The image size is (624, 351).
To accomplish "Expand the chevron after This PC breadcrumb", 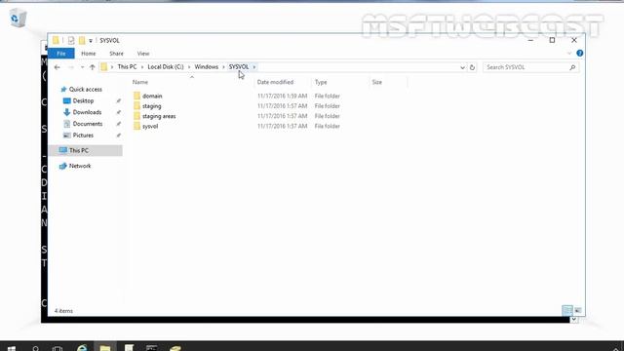I will (x=142, y=67).
